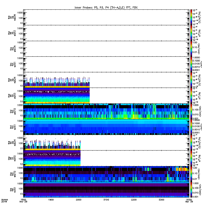This screenshot has height=215, width=202.
Task: Click the 'tha fbk scm1' panel label
Action: click(13, 64)
